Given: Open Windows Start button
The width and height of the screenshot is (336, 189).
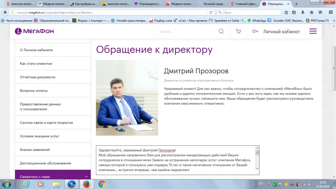Looking at the screenshot, I should click(7, 184).
